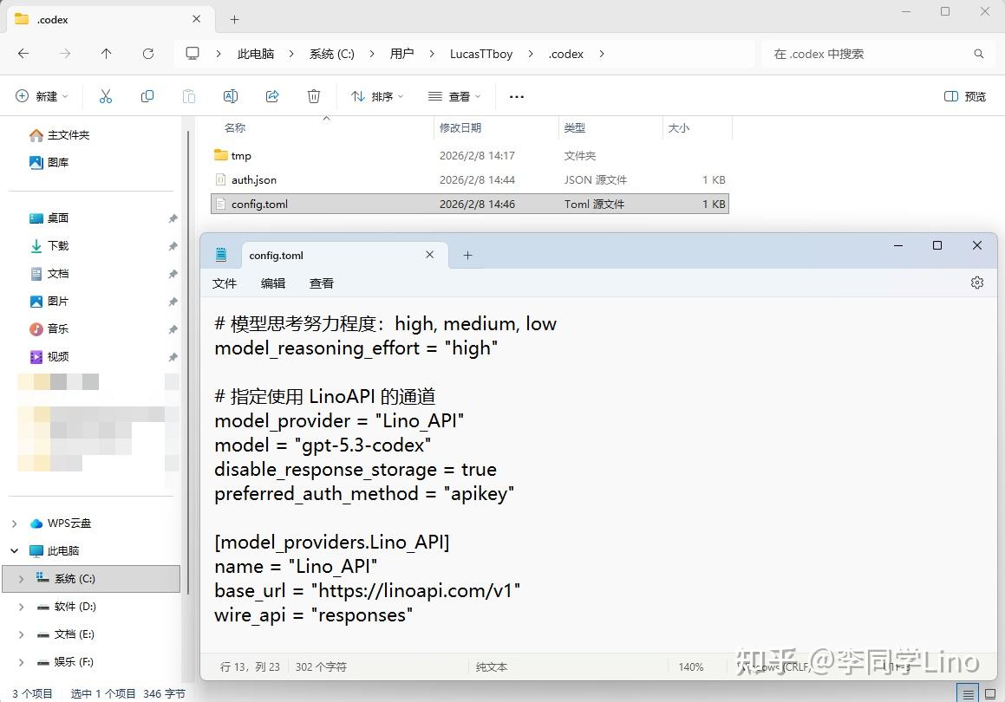Click the Paste clipboard icon in Explorer toolbar
This screenshot has width=1005, height=702.
coord(189,96)
